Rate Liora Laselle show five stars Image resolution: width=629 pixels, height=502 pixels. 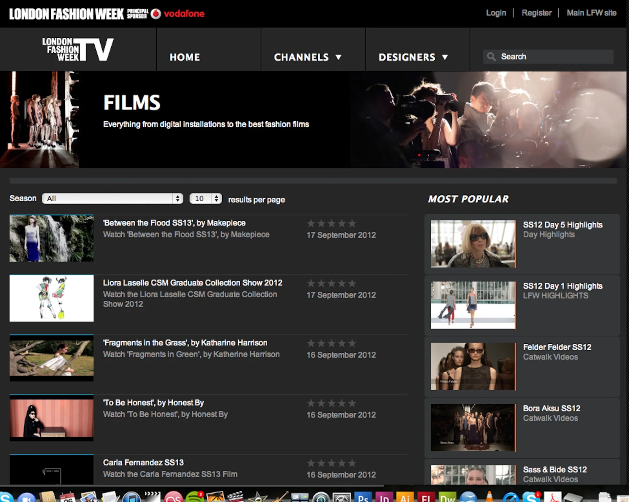[x=352, y=283]
